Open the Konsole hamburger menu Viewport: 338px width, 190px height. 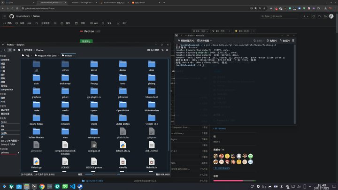point(293,41)
